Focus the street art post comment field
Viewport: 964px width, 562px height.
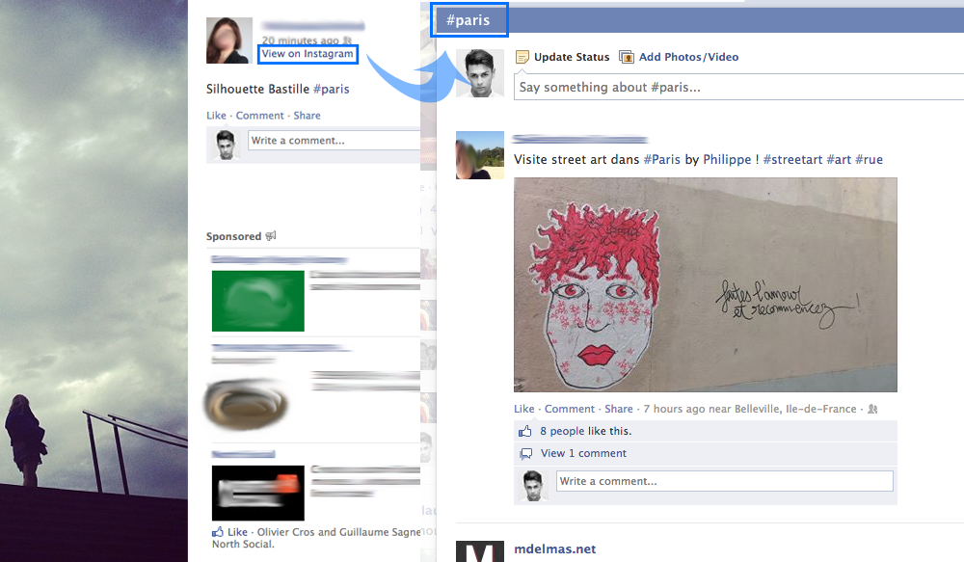(725, 481)
